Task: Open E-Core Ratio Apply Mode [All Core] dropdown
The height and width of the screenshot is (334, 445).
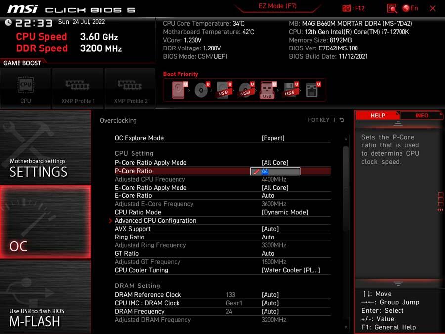Action: pyautogui.click(x=275, y=188)
